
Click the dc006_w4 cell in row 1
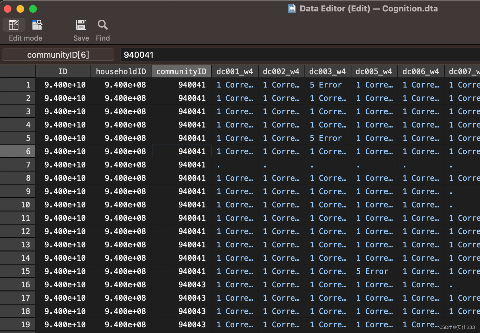421,85
